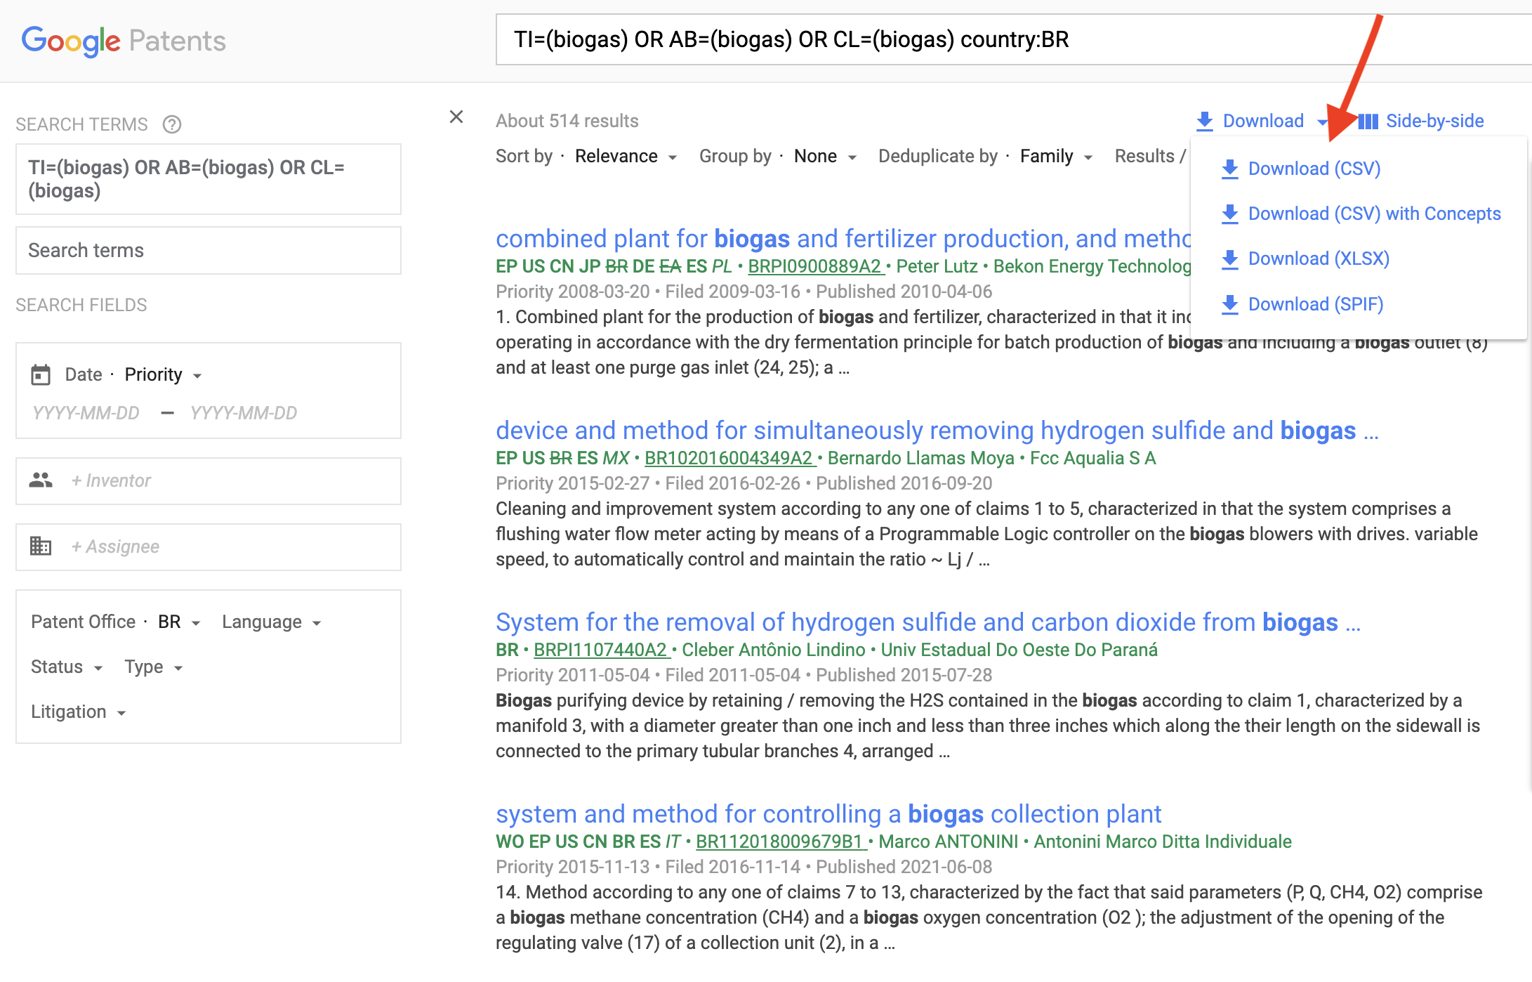The height and width of the screenshot is (982, 1532).
Task: Click inventor Marco ANTONINI
Action: tap(948, 842)
